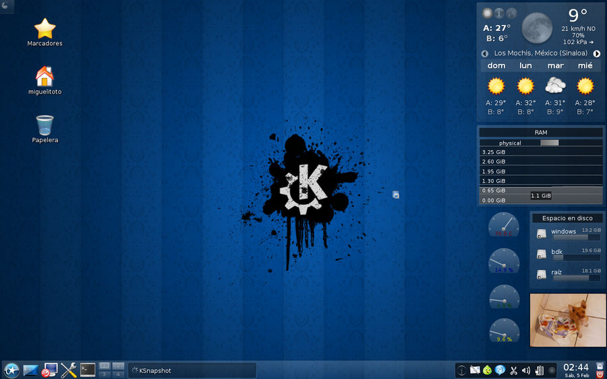
Task: Switch to virtual desktop 1 in pager
Action: coord(104,366)
